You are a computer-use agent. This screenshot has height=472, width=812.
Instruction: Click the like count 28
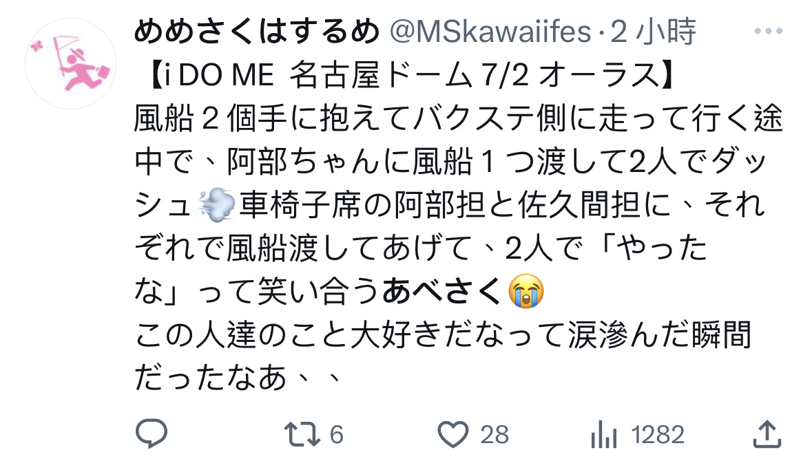(x=495, y=435)
